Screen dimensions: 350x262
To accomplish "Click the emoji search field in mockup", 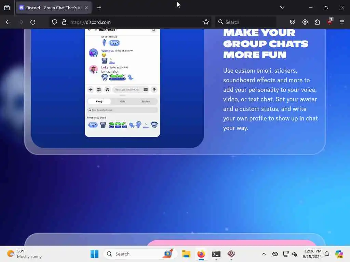I will click(122, 110).
